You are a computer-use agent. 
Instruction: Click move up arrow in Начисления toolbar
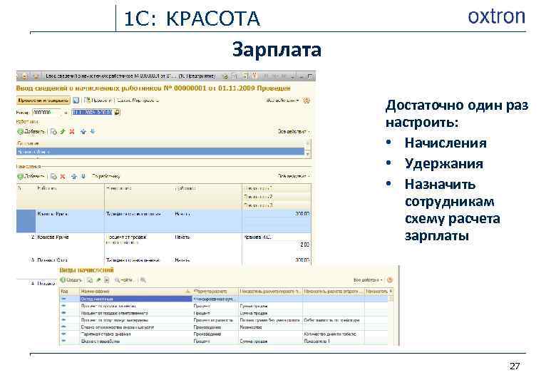pyautogui.click(x=74, y=176)
